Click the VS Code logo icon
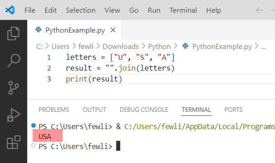Image resolution: width=275 pixels, height=163 pixels. 10,10
